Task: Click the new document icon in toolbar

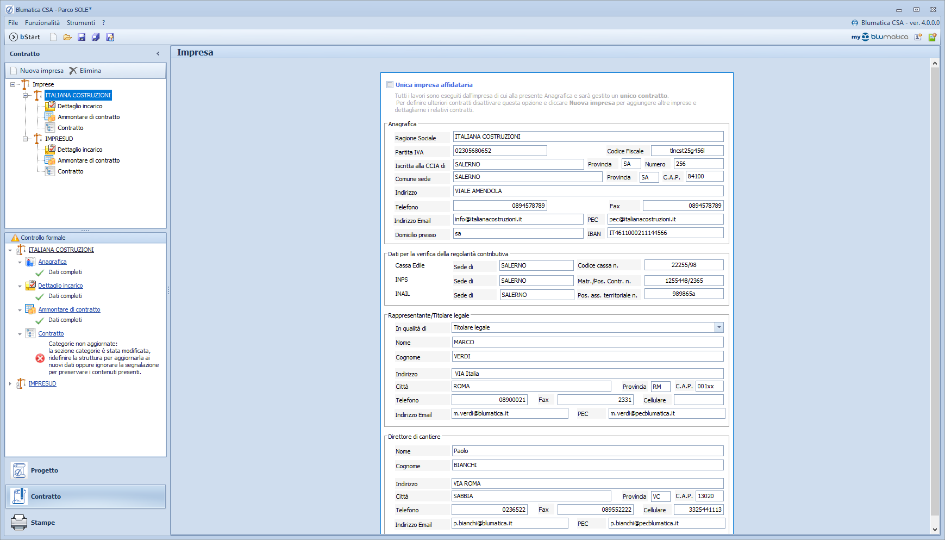Action: [53, 37]
